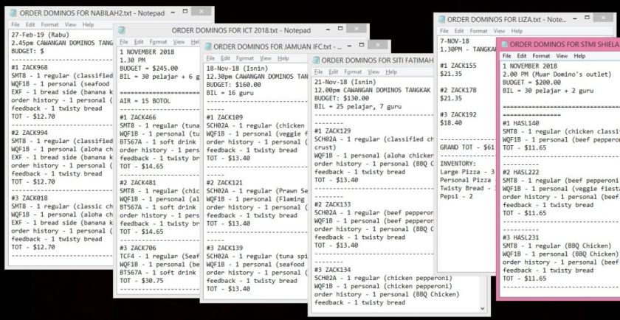Screen dimensions: 620x320
Task: Open Edit menu in ICT 2018 Notepad window
Action: pos(139,41)
